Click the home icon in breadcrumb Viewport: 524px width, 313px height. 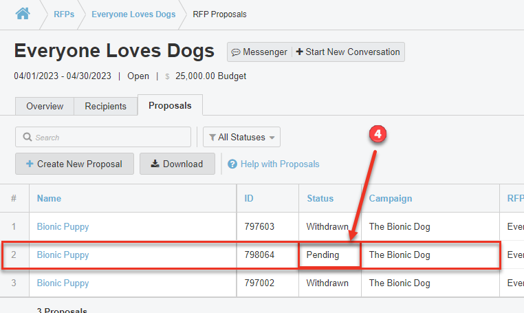(23, 13)
